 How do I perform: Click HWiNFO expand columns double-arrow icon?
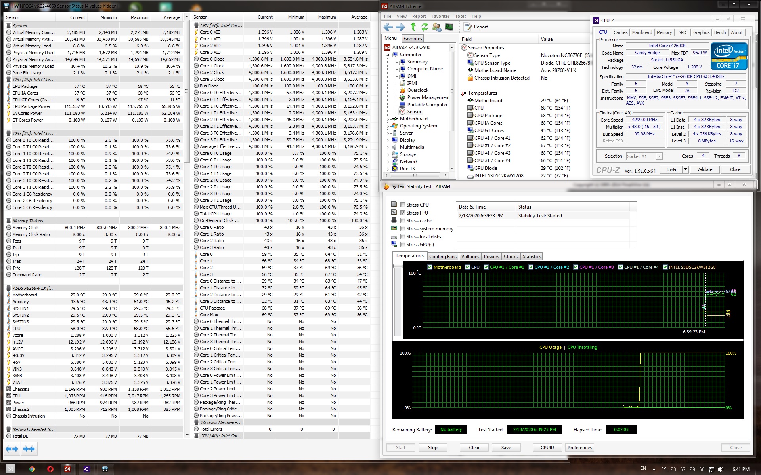(x=12, y=449)
